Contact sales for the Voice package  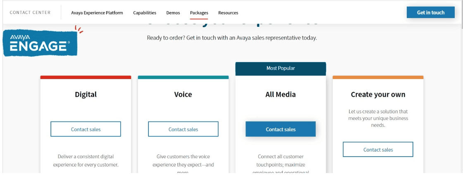pyautogui.click(x=183, y=129)
